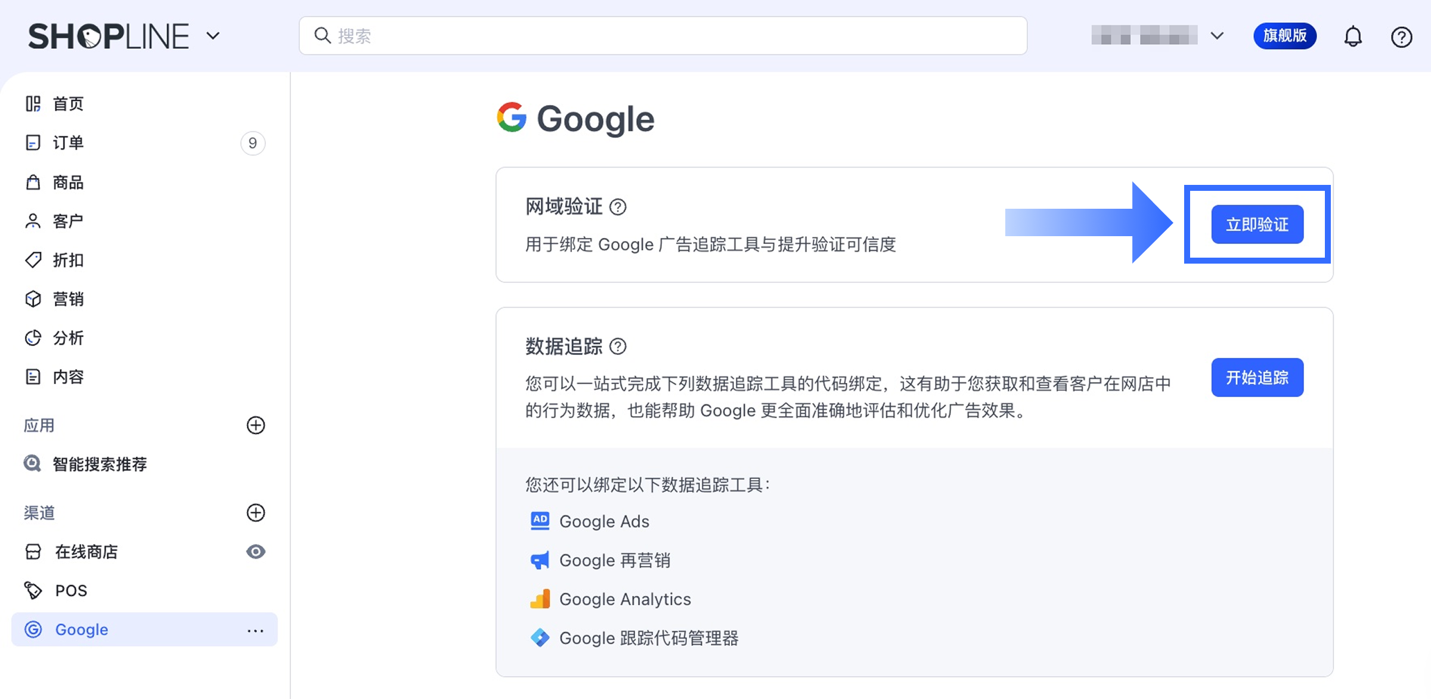This screenshot has height=699, width=1431.
Task: Click the 立即验证 verify button
Action: (x=1257, y=225)
